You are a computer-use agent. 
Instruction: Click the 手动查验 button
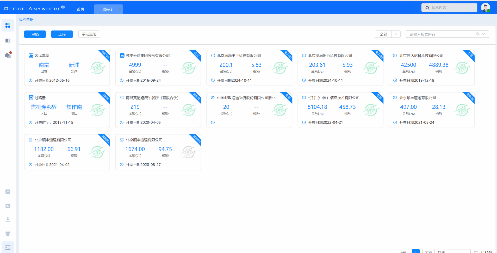coord(89,34)
